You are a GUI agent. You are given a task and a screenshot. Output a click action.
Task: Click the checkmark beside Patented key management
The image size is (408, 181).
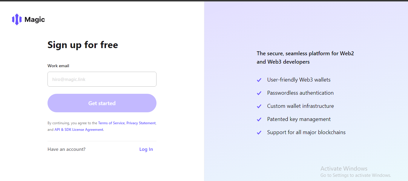coord(259,119)
